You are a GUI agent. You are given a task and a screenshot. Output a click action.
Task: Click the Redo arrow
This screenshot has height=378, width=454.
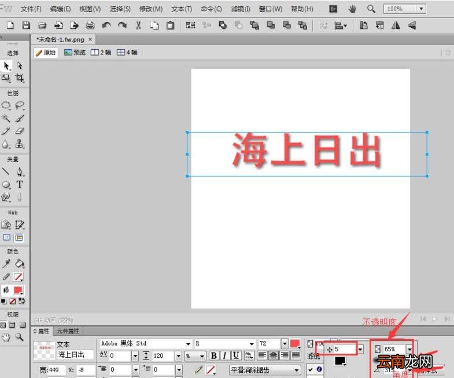coord(122,25)
